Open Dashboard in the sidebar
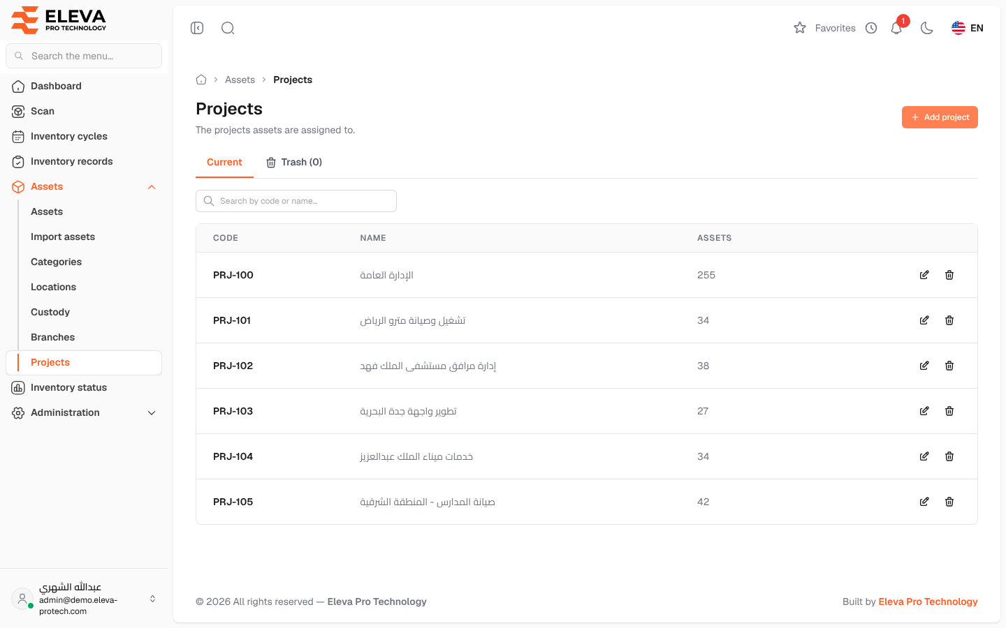 [x=84, y=86]
